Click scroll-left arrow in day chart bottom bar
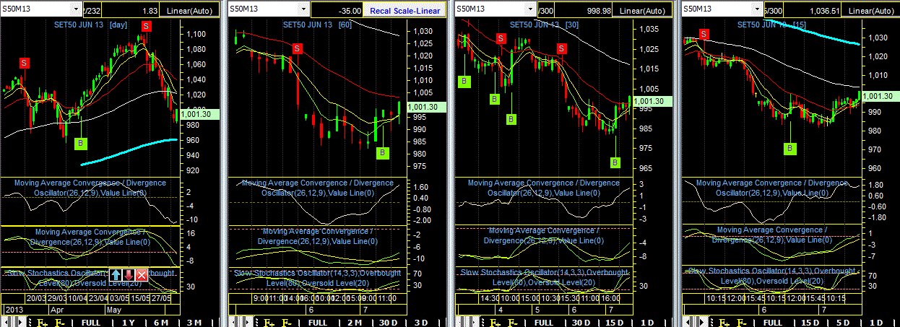The height and width of the screenshot is (327, 900). (x=7, y=322)
